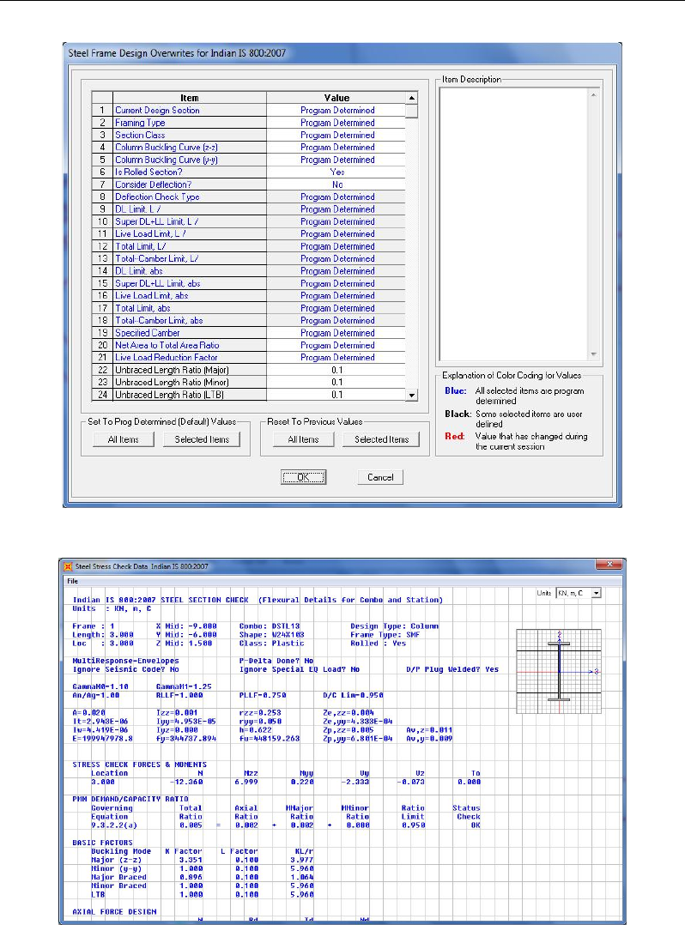The width and height of the screenshot is (685, 925).
Task: Select Live Load Reduction Factor item
Action: (x=190, y=358)
